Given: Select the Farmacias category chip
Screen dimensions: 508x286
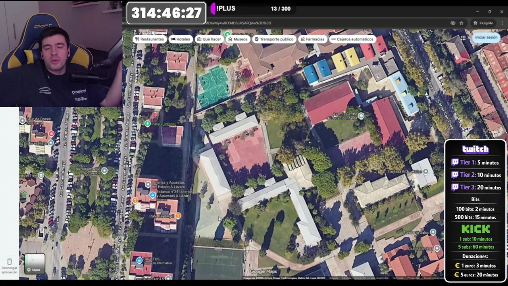Looking at the screenshot, I should (x=312, y=39).
